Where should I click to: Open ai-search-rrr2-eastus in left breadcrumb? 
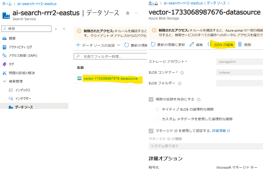click(37, 4)
